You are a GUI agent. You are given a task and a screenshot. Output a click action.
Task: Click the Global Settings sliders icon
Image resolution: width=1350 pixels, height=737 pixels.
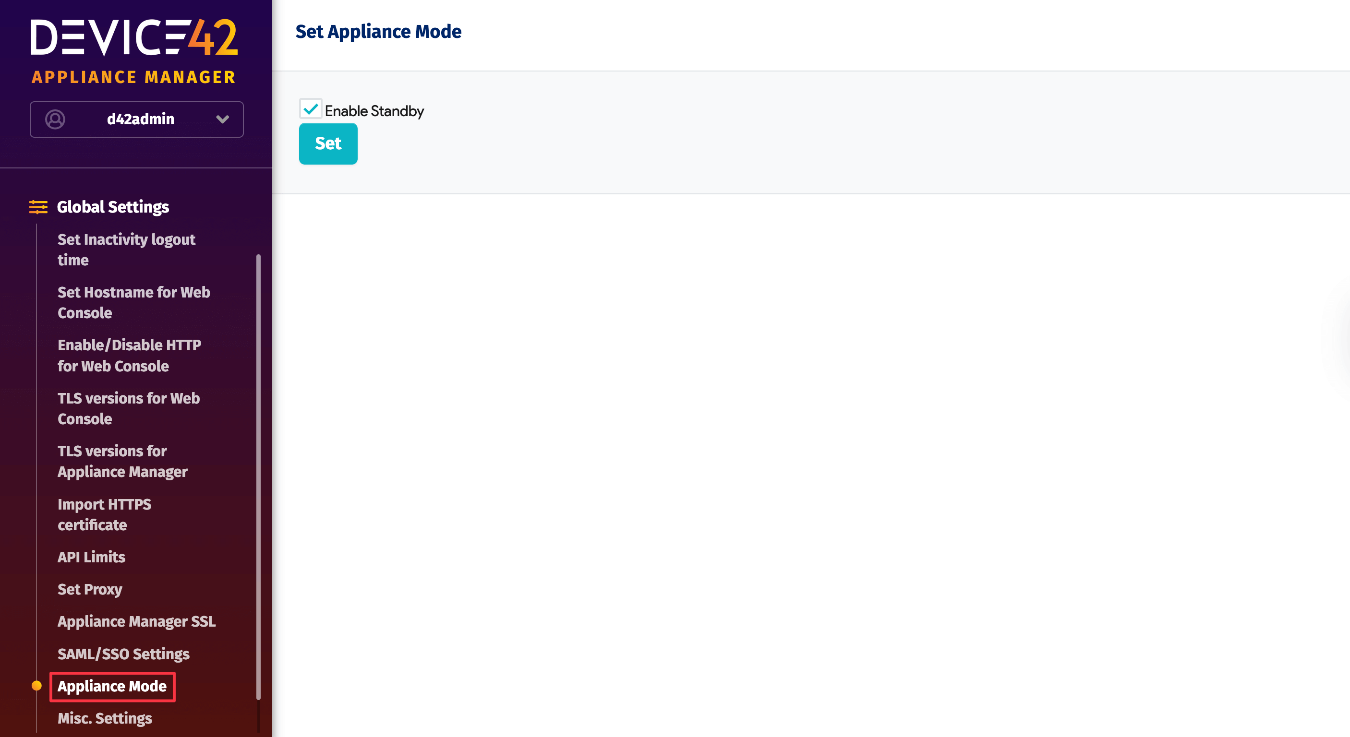click(x=37, y=206)
